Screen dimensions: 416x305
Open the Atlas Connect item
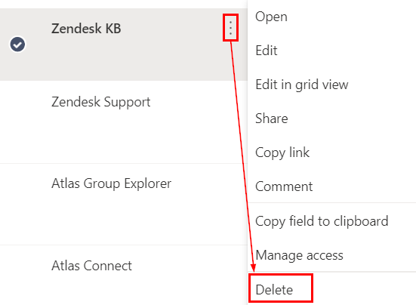pos(91,266)
